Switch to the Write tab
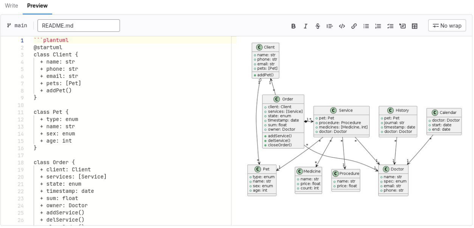 [x=11, y=6]
